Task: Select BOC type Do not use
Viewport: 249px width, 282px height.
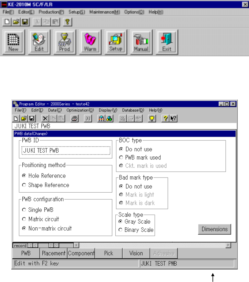Action: pos(136,149)
